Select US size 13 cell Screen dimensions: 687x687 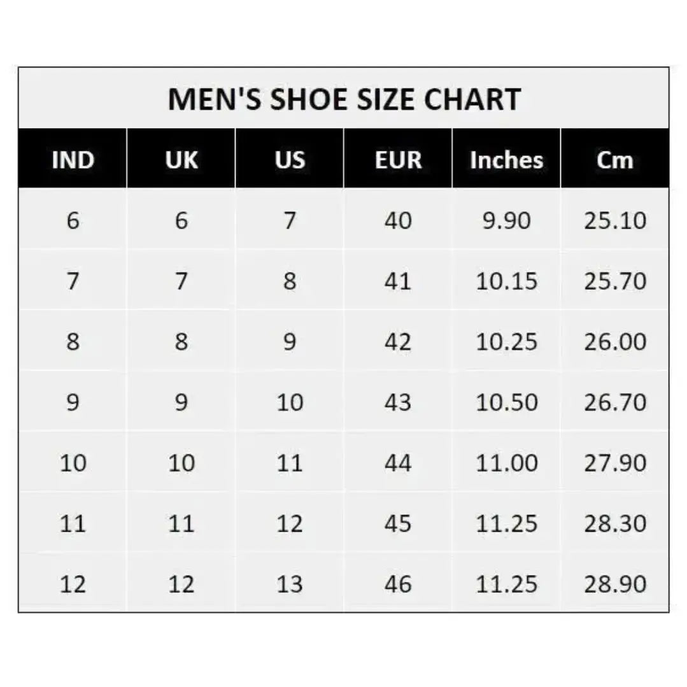point(290,584)
